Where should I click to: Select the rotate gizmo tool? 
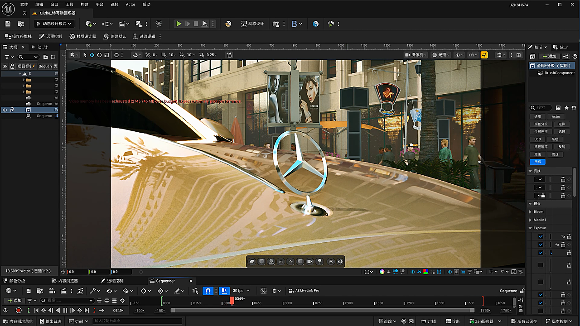[x=99, y=55]
